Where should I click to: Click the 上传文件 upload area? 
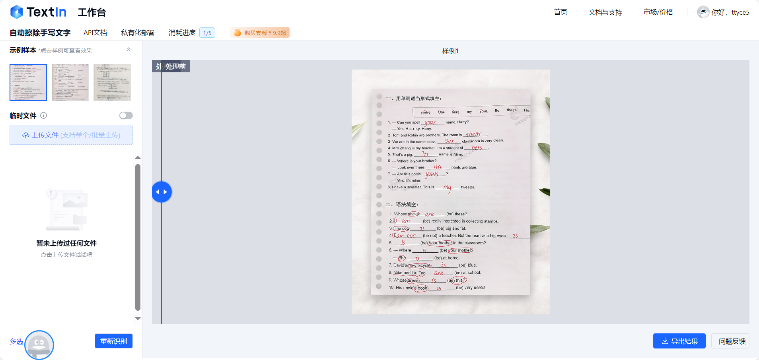tap(71, 135)
